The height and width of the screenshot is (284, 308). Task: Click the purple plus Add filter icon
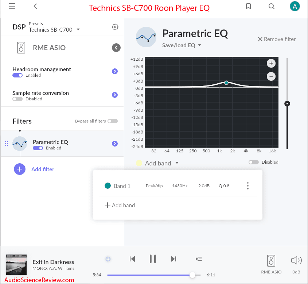point(20,169)
